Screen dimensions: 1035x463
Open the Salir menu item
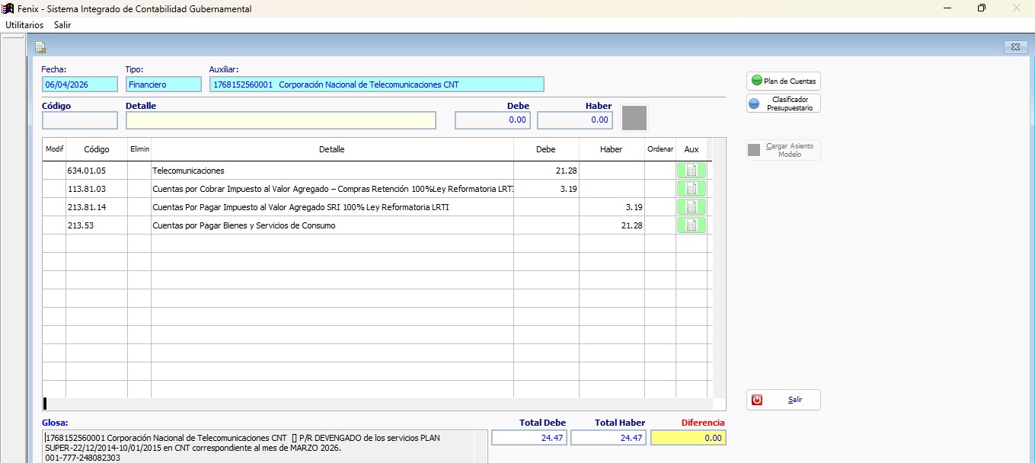(62, 25)
